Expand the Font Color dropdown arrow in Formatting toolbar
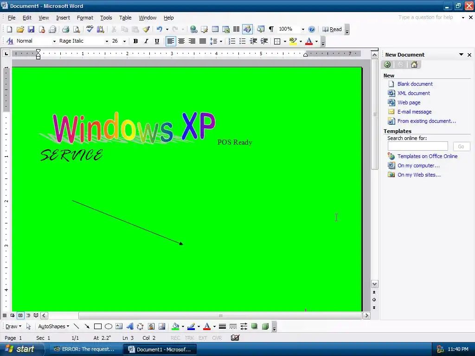 coord(316,41)
